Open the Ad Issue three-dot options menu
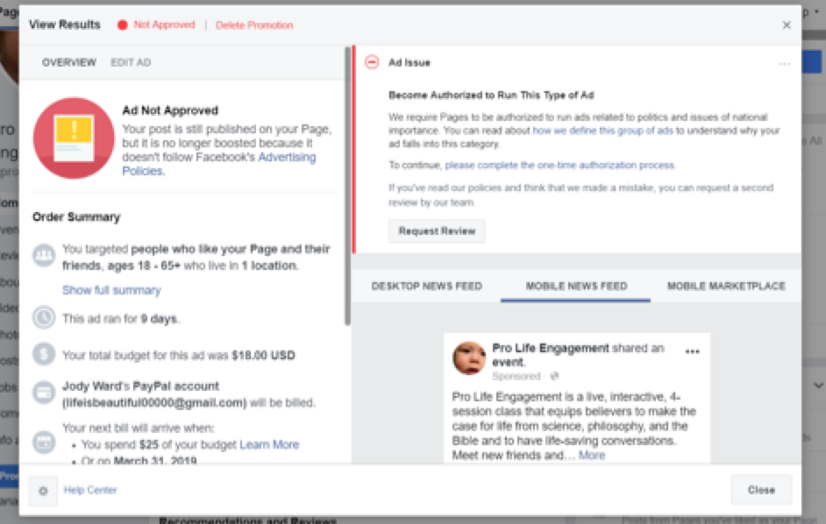Viewport: 826px width, 524px height. (x=784, y=64)
